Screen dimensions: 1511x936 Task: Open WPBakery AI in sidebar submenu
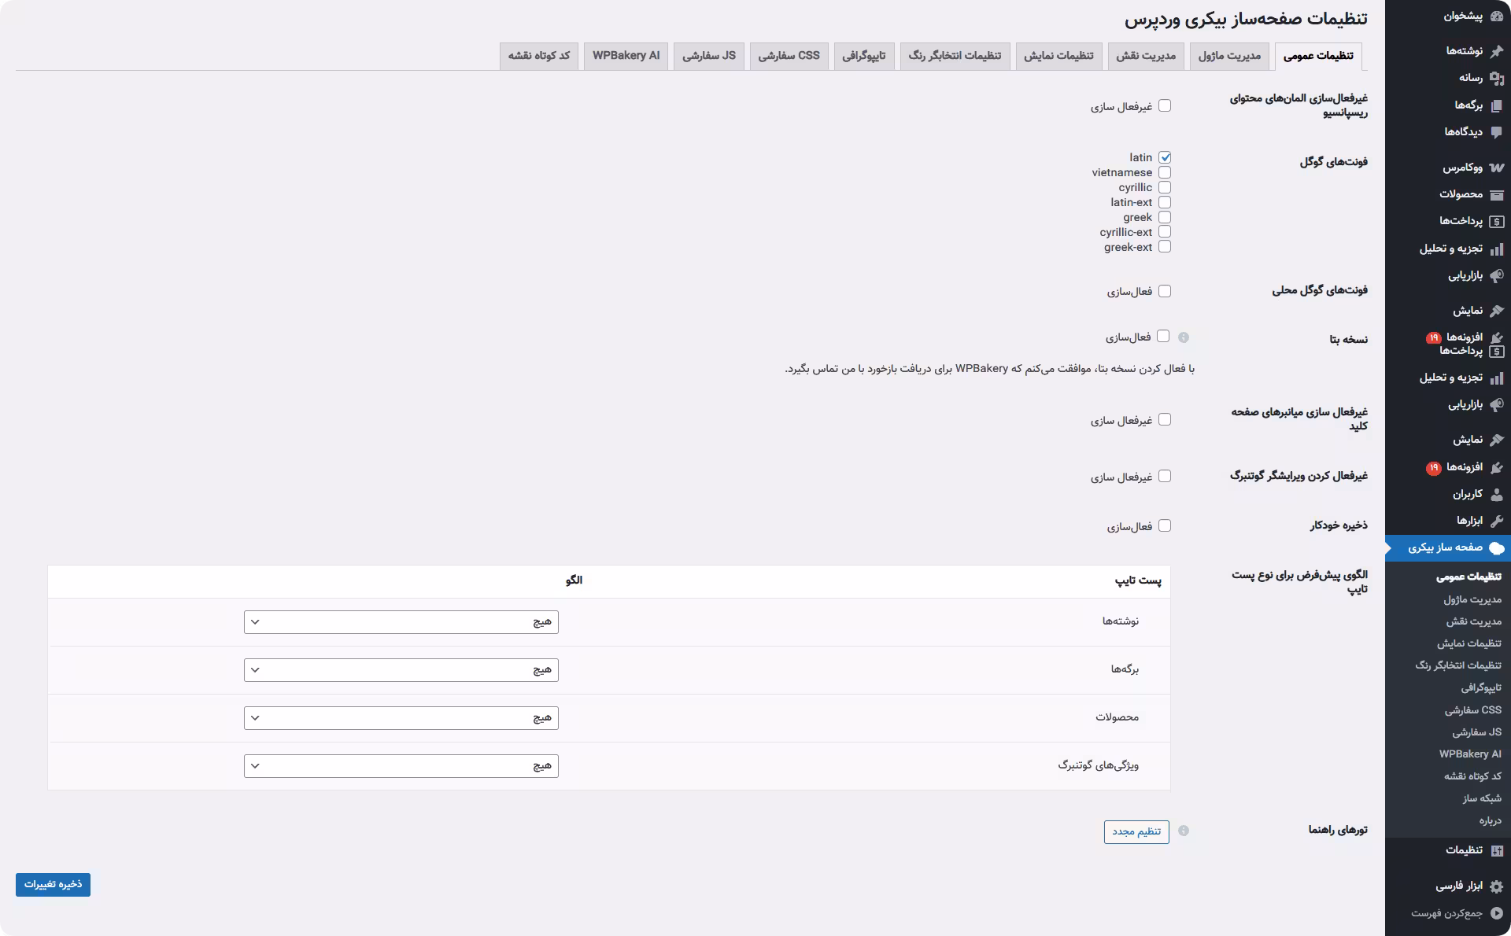click(1470, 754)
